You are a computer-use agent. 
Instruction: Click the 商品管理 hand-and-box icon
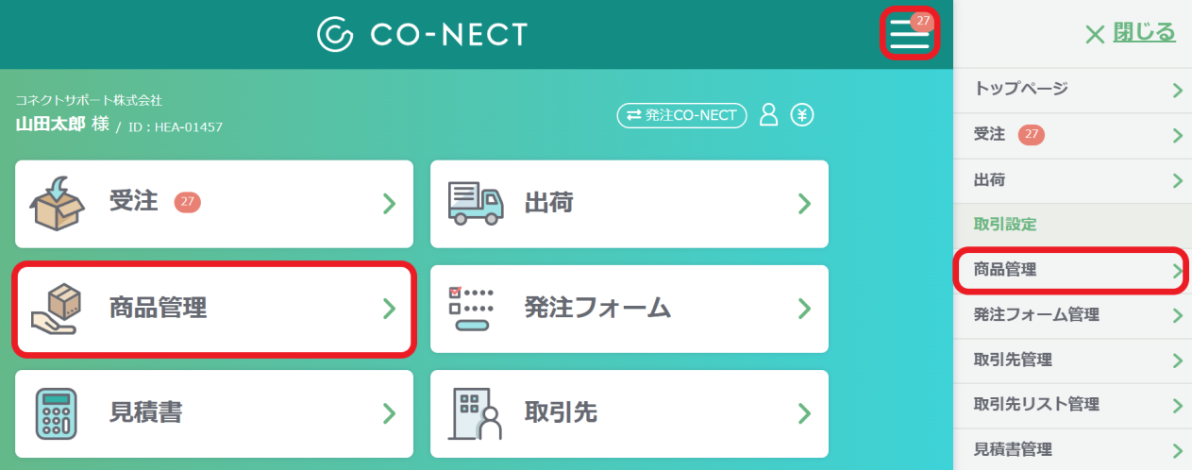(57, 309)
